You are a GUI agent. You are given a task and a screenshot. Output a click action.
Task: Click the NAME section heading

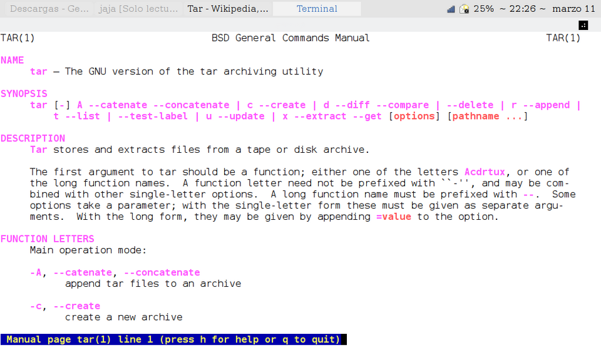pos(13,60)
